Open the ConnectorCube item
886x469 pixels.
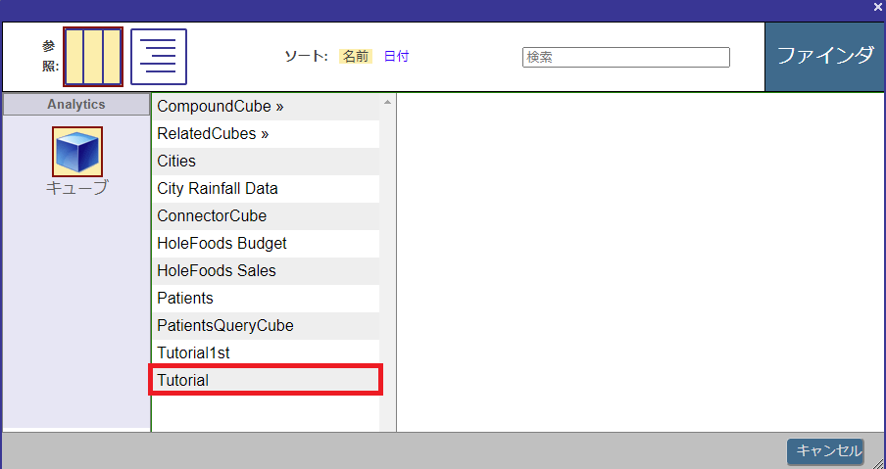212,215
